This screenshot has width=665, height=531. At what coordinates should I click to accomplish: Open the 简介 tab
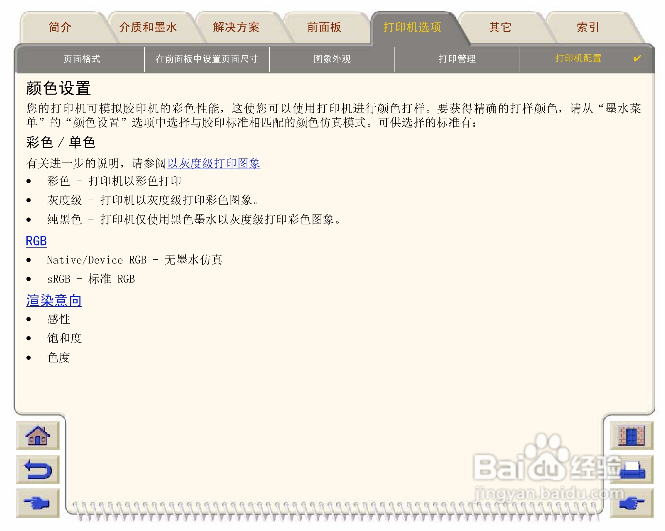(x=60, y=27)
